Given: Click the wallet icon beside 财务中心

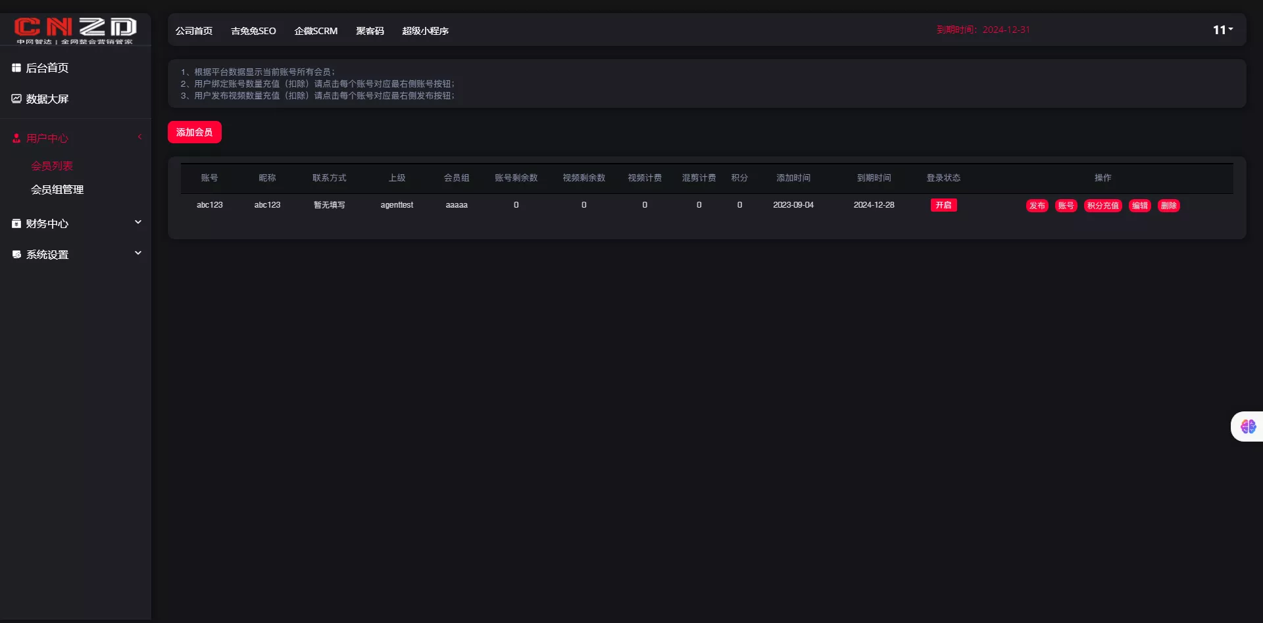Looking at the screenshot, I should 16,223.
